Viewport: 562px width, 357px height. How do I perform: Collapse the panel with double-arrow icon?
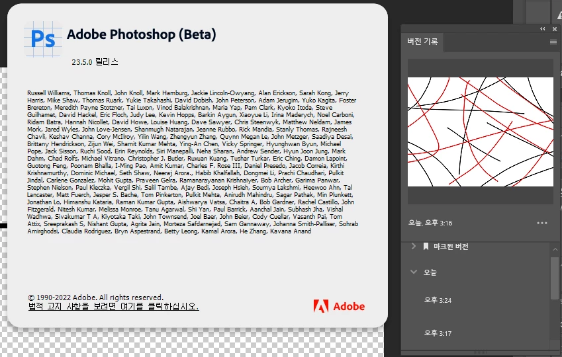(x=543, y=29)
